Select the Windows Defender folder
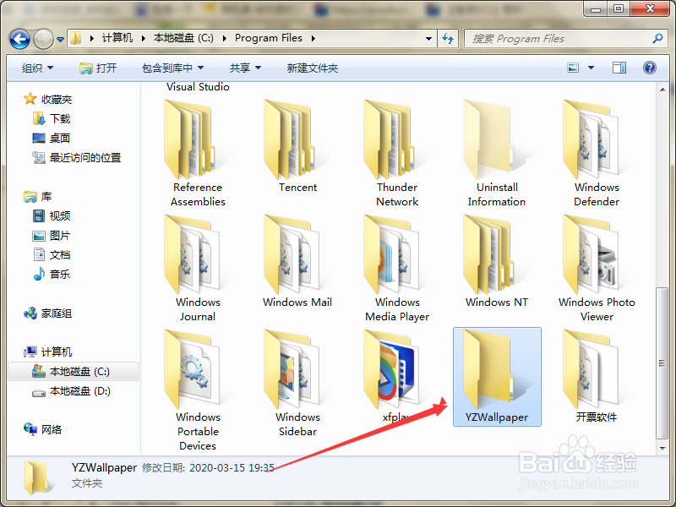Image resolution: width=676 pixels, height=507 pixels. [597, 153]
